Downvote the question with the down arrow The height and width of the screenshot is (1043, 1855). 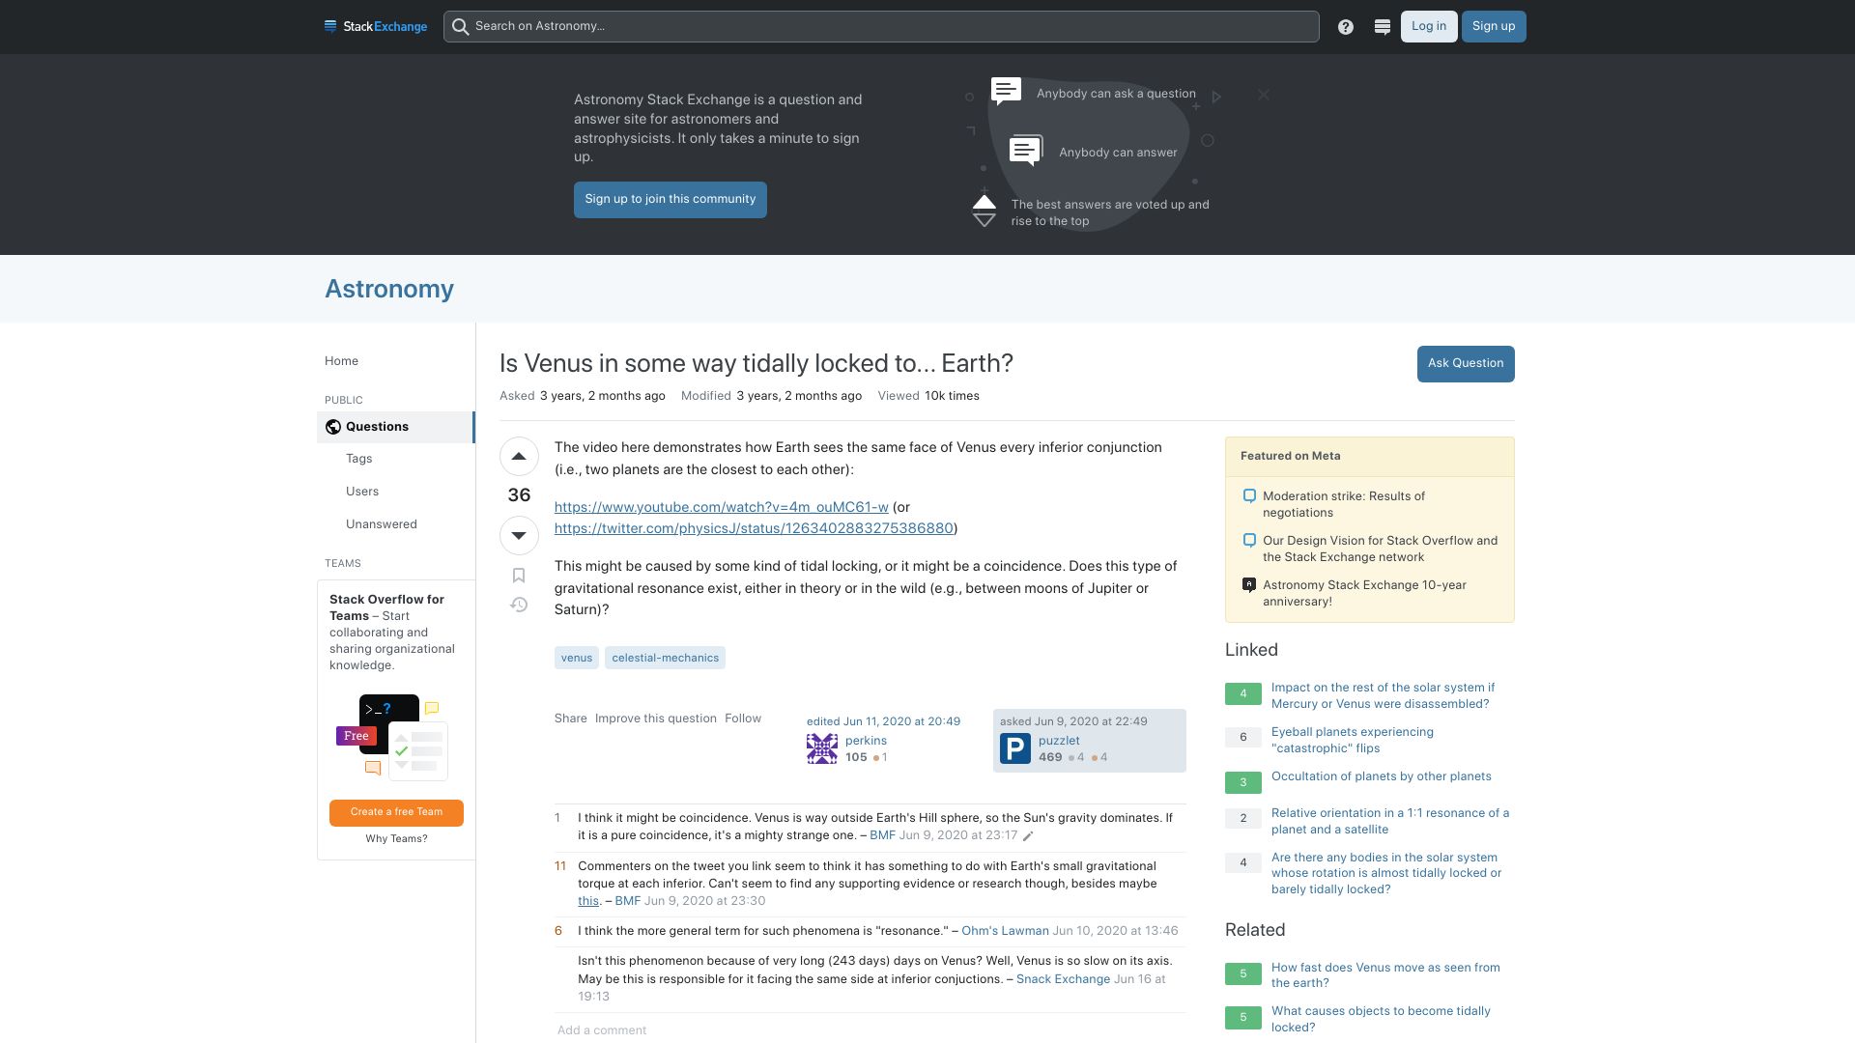click(519, 535)
